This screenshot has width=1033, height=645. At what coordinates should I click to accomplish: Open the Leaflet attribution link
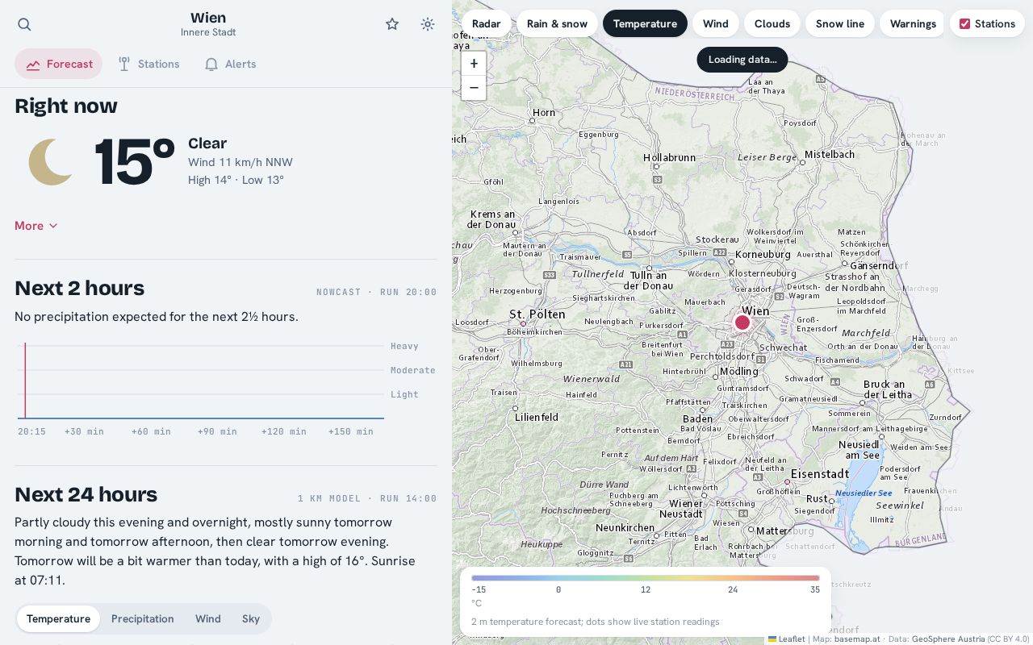[x=787, y=639]
